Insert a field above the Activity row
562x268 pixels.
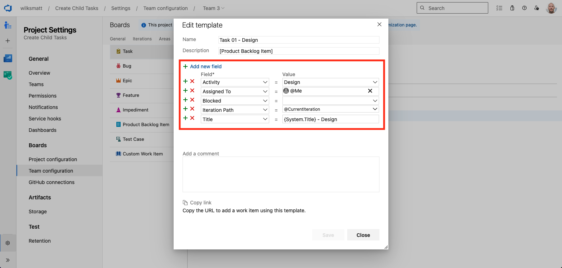pos(185,81)
